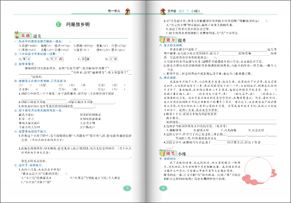Click the lesson title "月是故乡明" at page top

(78, 24)
